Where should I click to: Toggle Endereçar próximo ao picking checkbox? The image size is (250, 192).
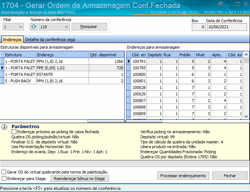pos(14,132)
